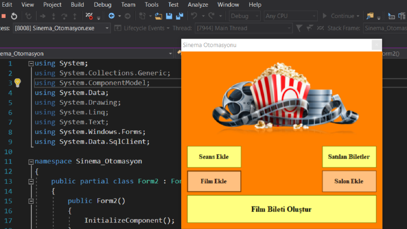Open the Edit menu
Image resolution: width=407 pixels, height=229 pixels.
tap(7, 5)
